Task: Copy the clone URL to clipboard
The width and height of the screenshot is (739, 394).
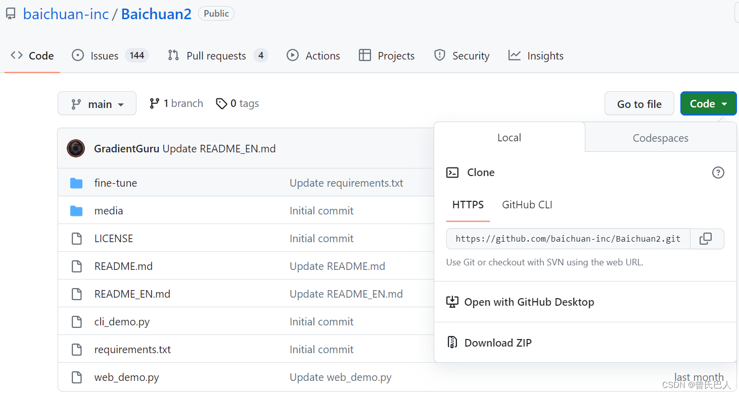Action: [x=706, y=239]
